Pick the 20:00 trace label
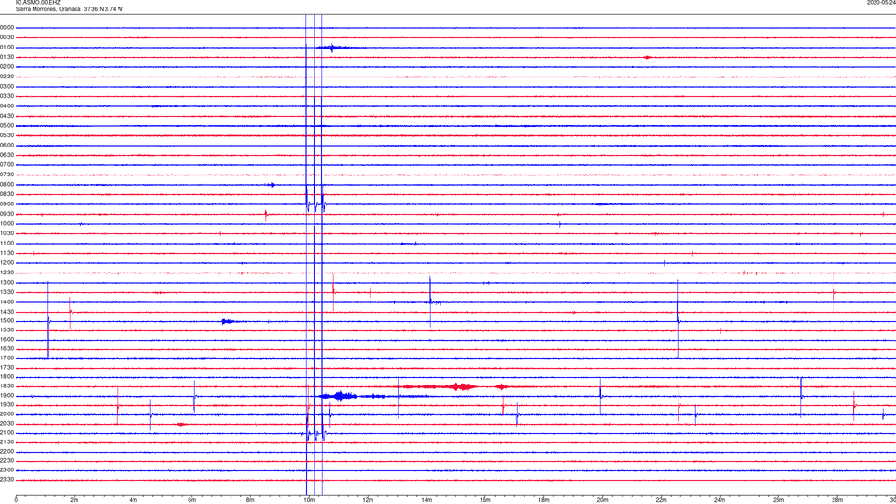896x504 pixels. pos(7,414)
